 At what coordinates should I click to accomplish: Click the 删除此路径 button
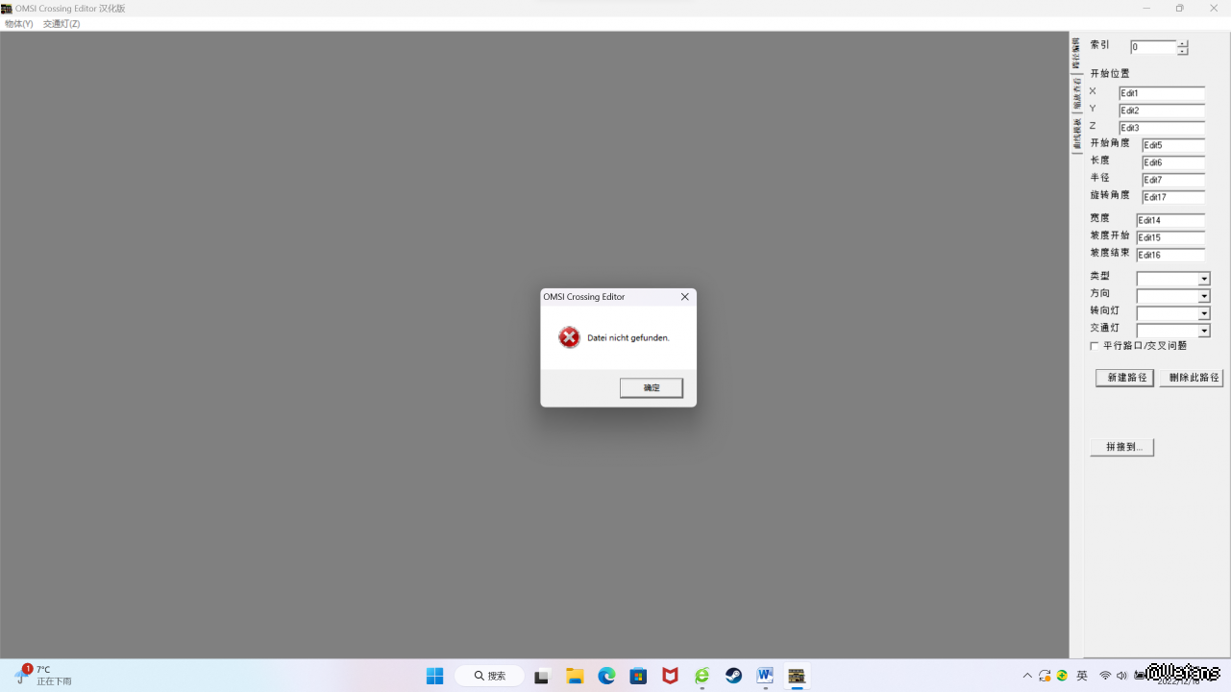click(1192, 378)
